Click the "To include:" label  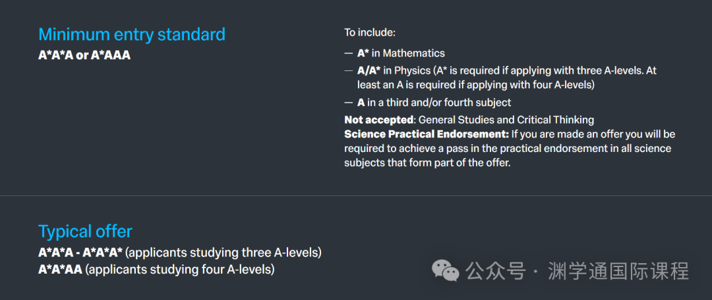coord(370,33)
